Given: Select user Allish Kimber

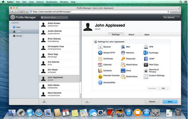Looking at the screenshot, I should tap(59, 24).
